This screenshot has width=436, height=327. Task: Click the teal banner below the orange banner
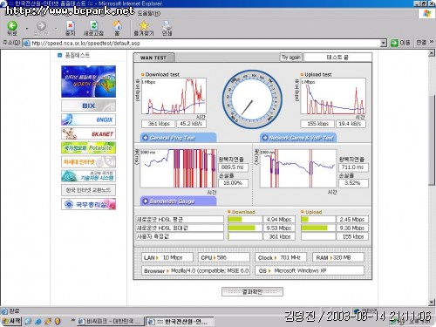coord(88,176)
